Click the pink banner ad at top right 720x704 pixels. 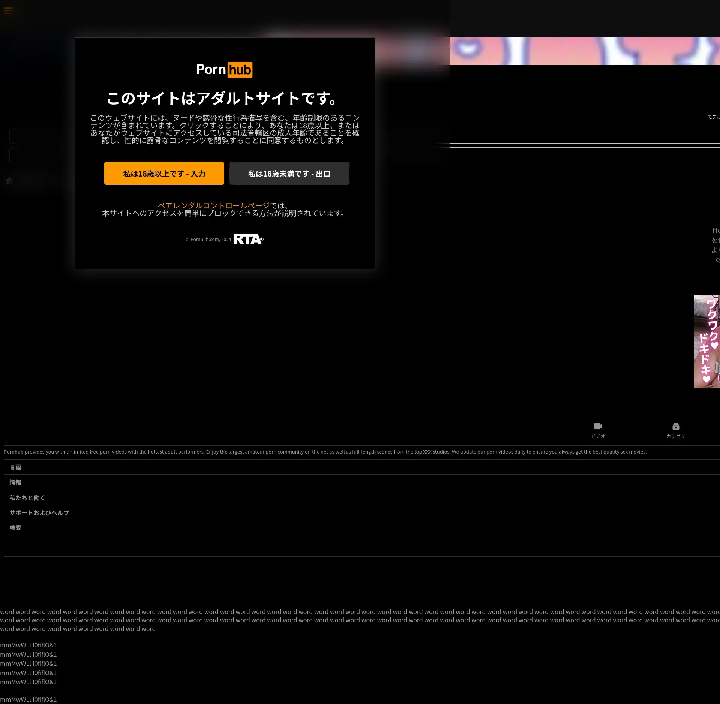(x=584, y=51)
